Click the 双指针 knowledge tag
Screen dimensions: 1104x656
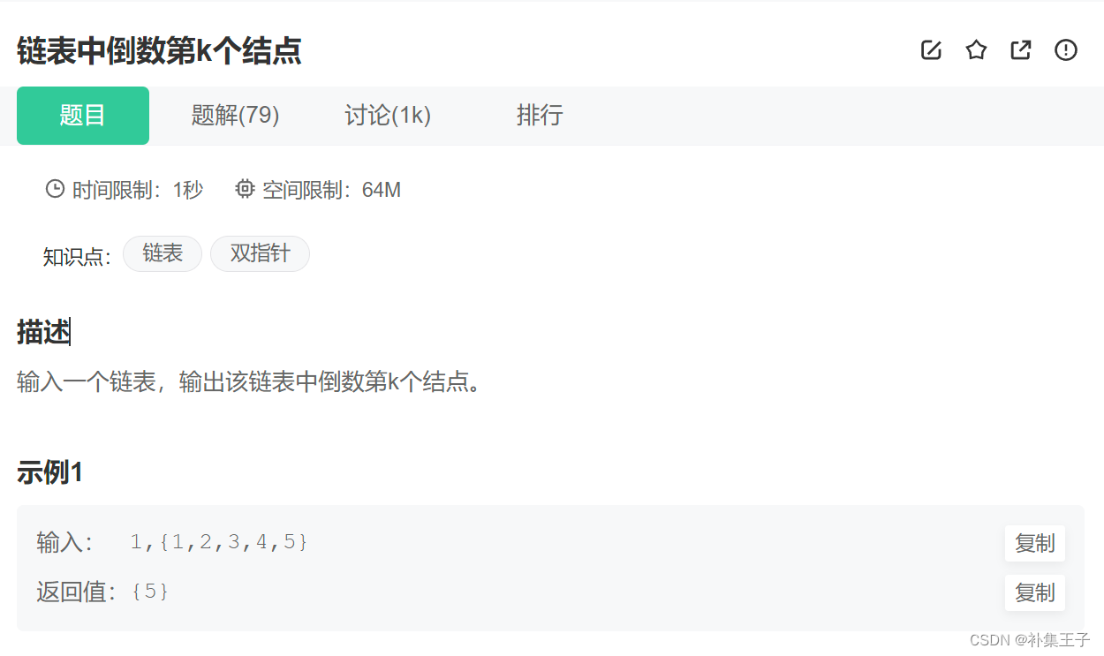point(260,253)
